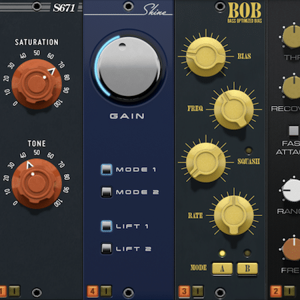Click the BOB Rate knob
The height and width of the screenshot is (300, 300).
click(233, 215)
